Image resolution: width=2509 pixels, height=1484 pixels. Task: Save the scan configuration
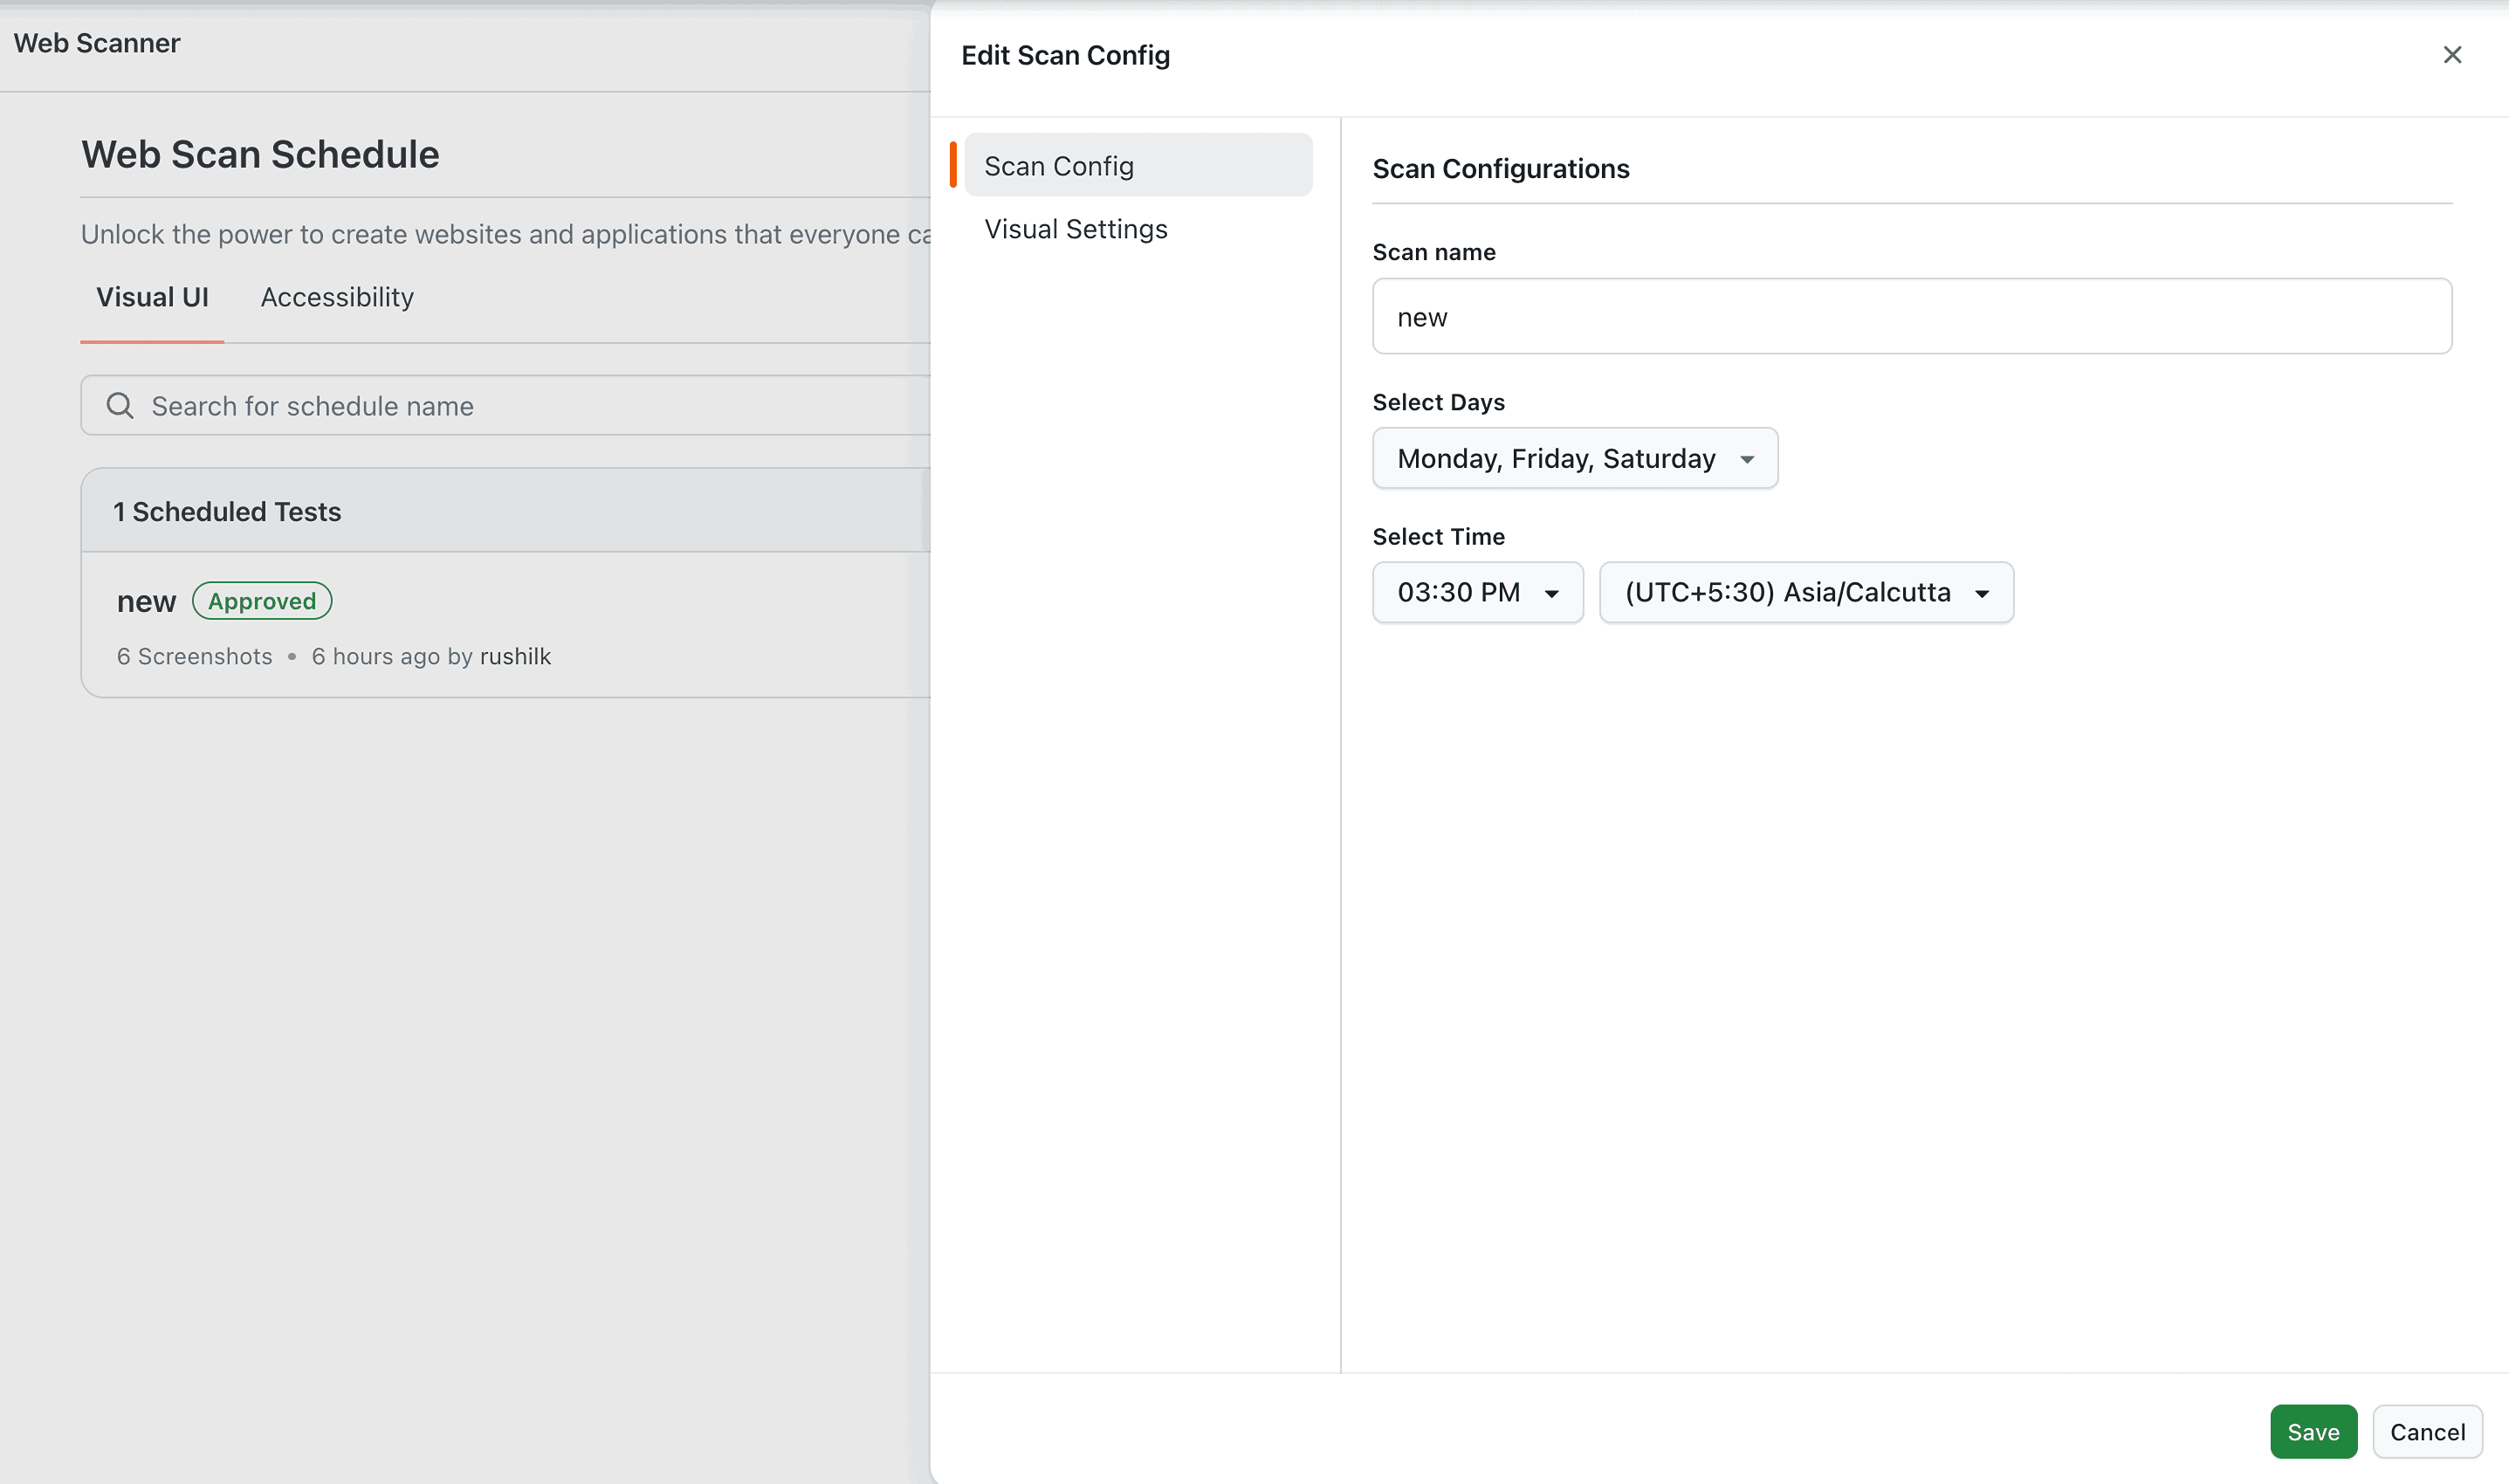pos(2313,1431)
